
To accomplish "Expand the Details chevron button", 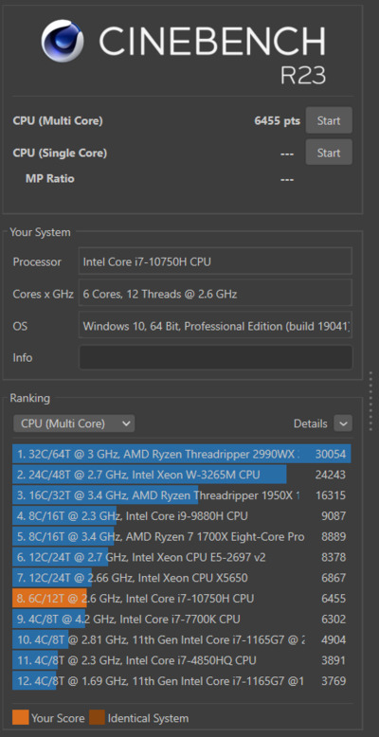I will point(343,423).
